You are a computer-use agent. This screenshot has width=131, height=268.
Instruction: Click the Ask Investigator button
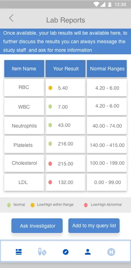[37, 225]
